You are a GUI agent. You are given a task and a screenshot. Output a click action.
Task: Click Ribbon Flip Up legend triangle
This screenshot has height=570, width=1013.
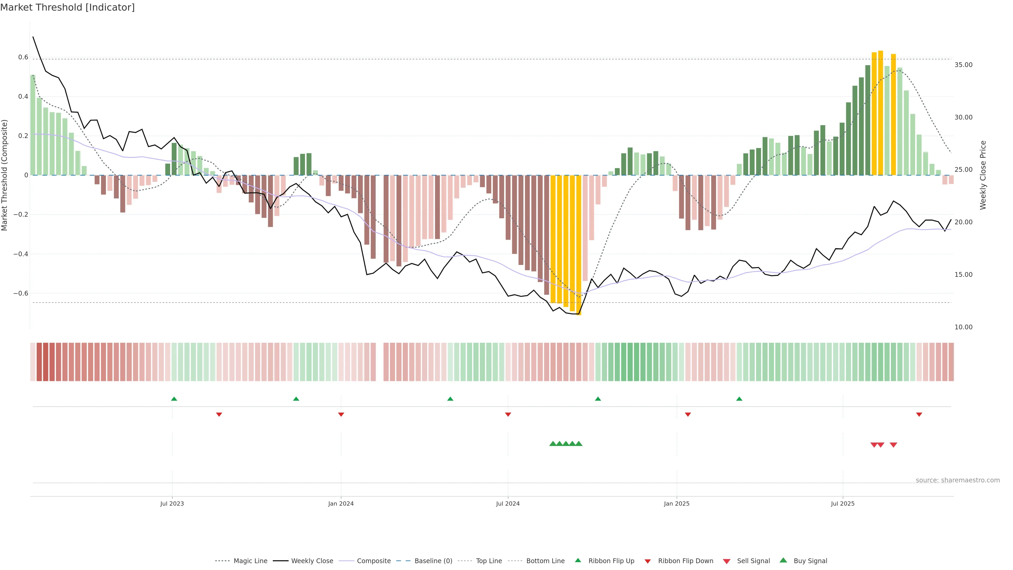(578, 560)
